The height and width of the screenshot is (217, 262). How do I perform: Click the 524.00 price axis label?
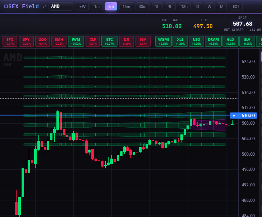pyautogui.click(x=248, y=62)
